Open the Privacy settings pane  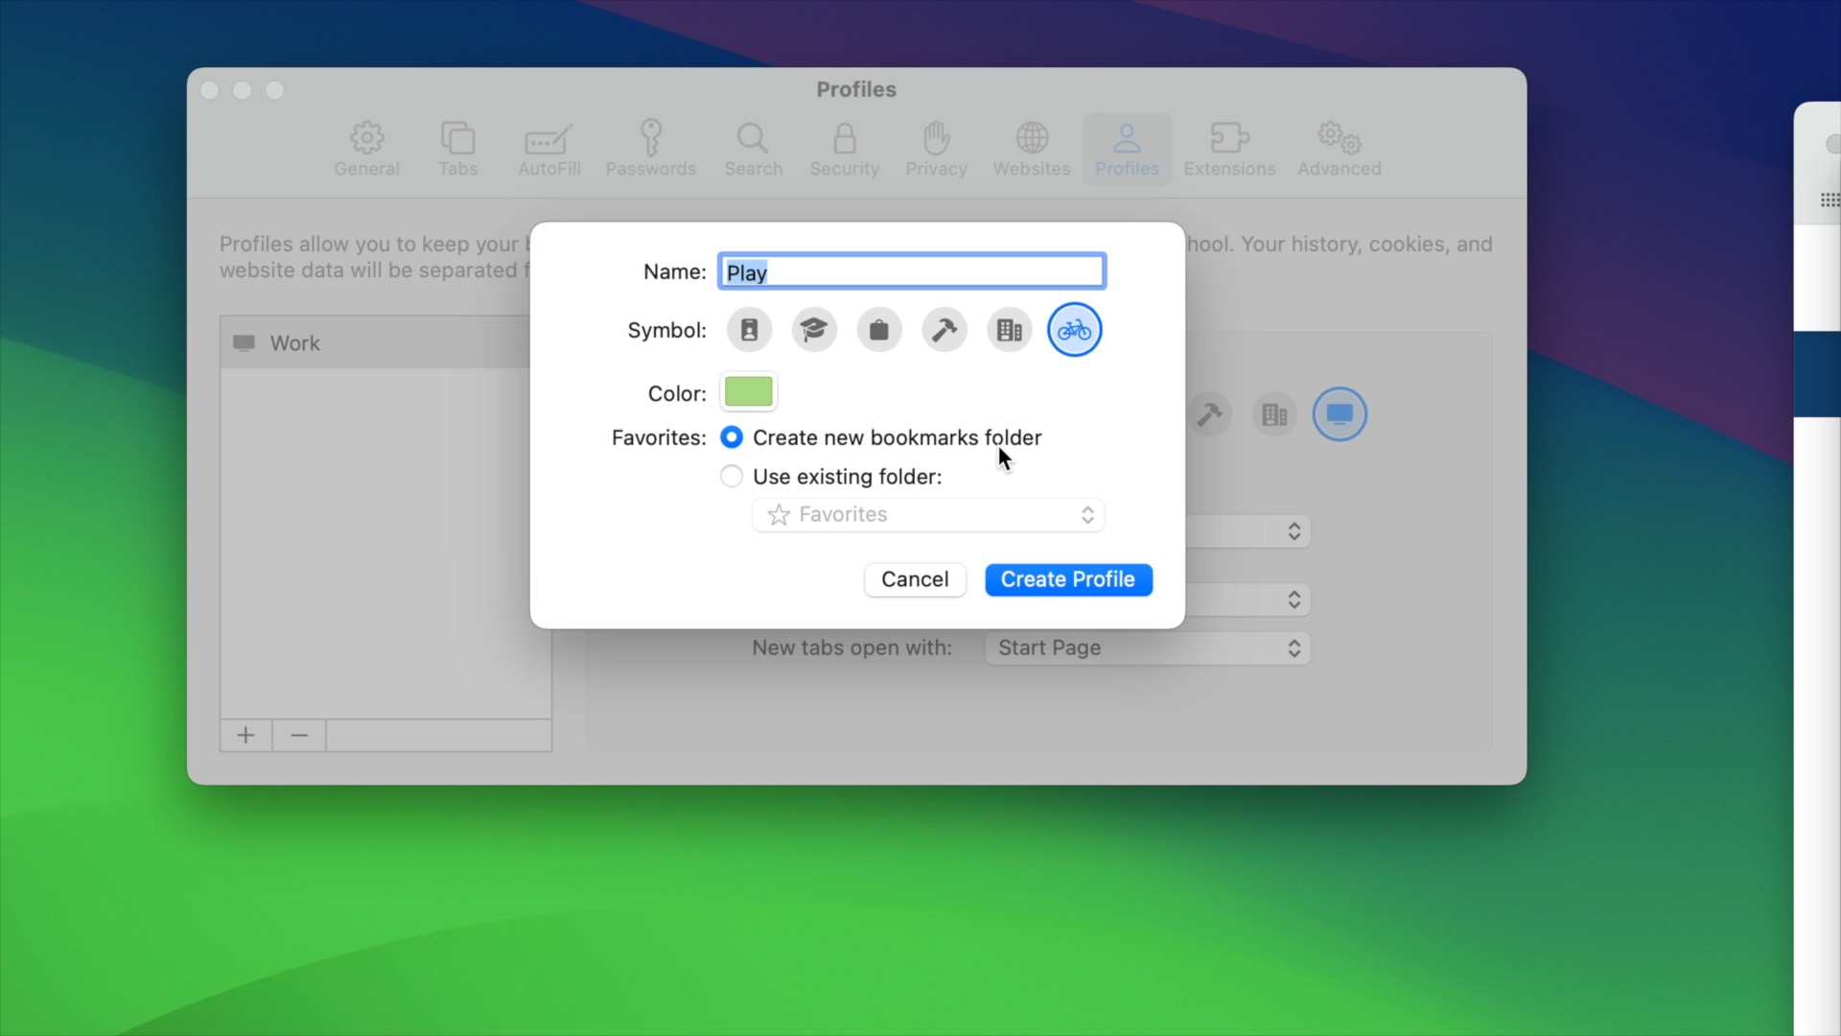point(936,149)
